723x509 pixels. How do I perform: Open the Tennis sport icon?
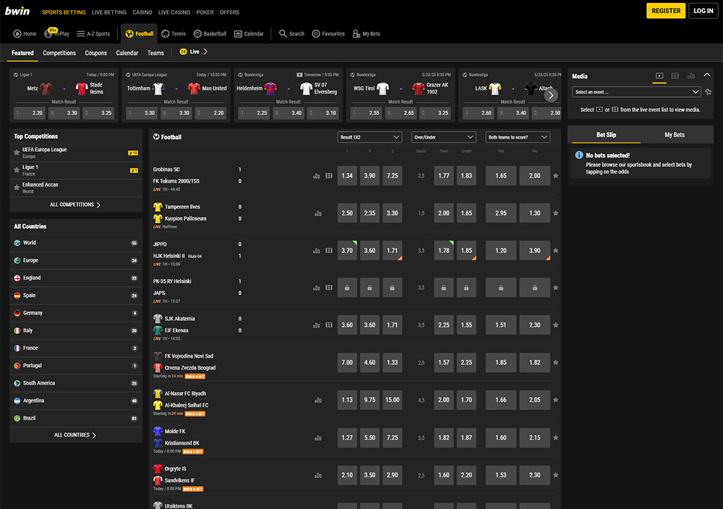[166, 34]
